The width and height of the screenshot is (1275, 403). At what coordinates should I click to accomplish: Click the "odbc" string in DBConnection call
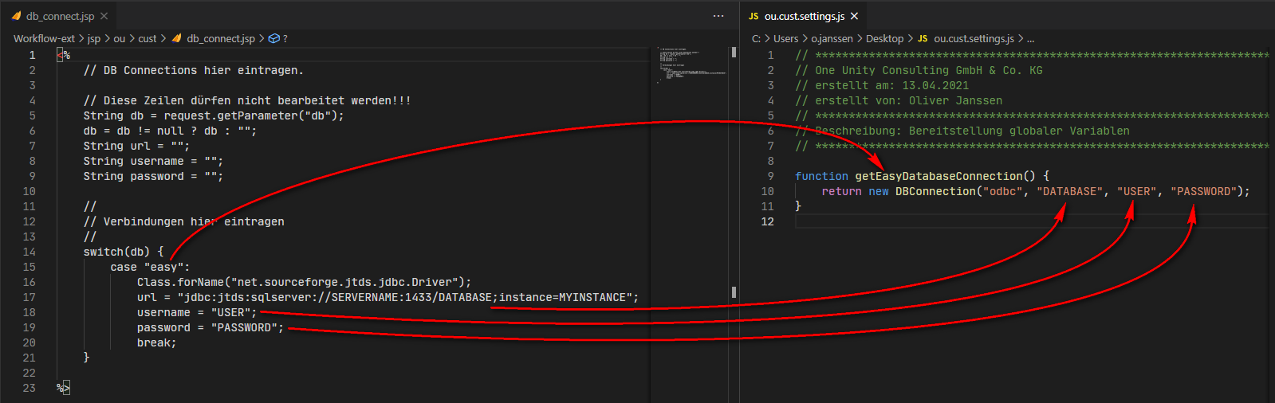(1002, 191)
